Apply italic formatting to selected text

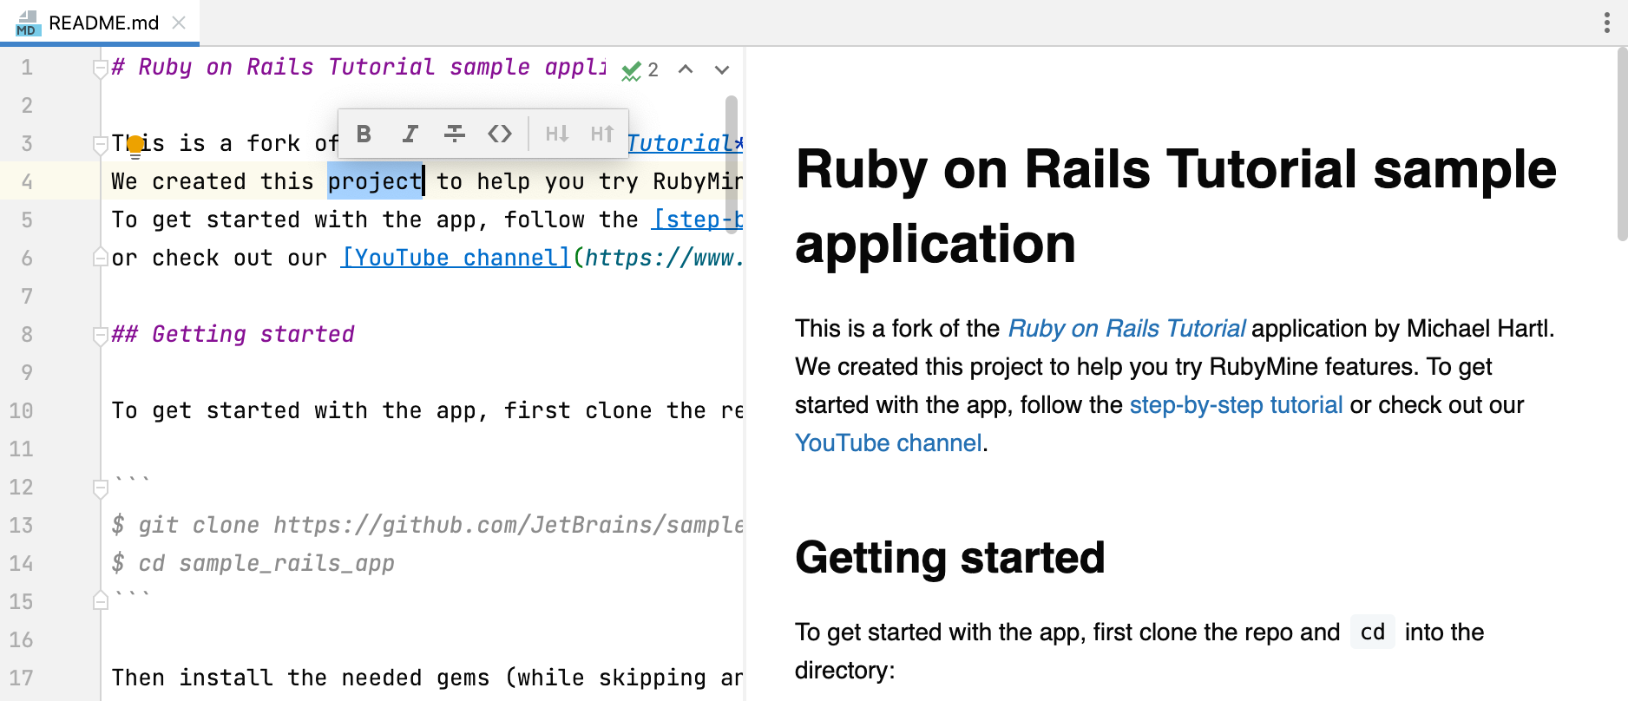410,134
